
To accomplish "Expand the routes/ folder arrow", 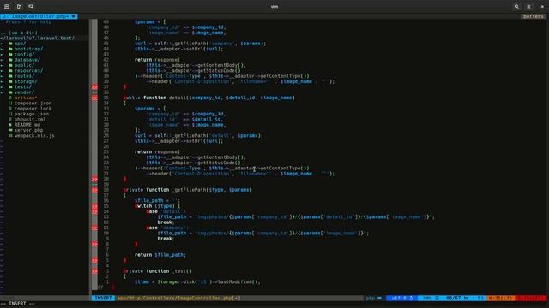I will [x=2, y=76].
